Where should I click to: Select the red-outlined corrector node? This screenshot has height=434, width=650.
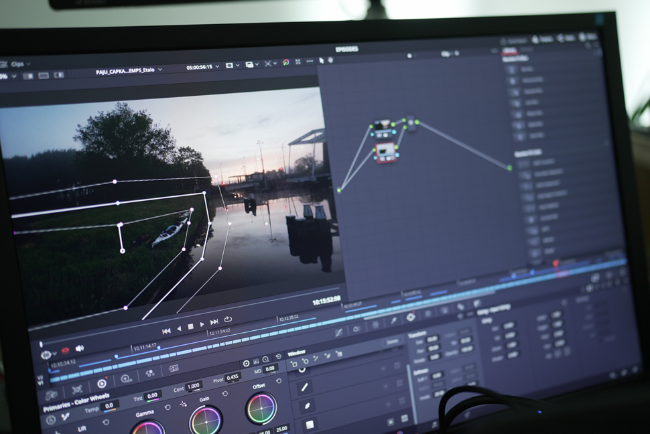pos(385,153)
